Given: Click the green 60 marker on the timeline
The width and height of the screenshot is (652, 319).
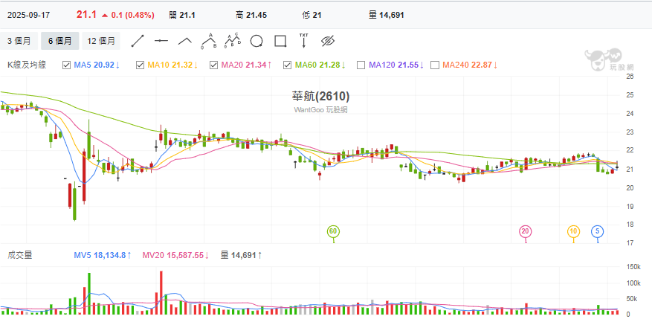Looking at the screenshot, I should tap(333, 232).
